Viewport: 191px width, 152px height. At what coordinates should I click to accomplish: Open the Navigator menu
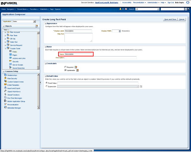[x=11, y=9]
